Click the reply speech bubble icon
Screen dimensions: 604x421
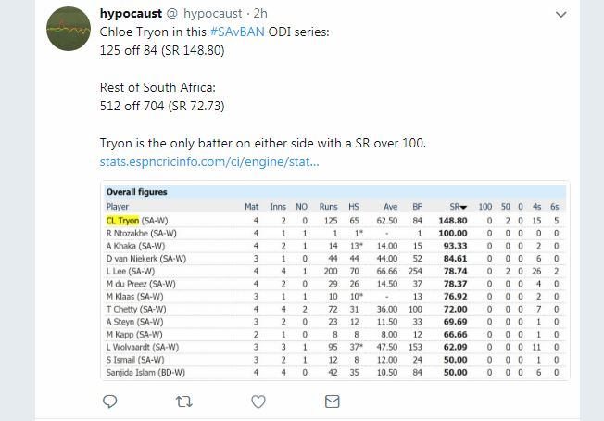tap(109, 402)
